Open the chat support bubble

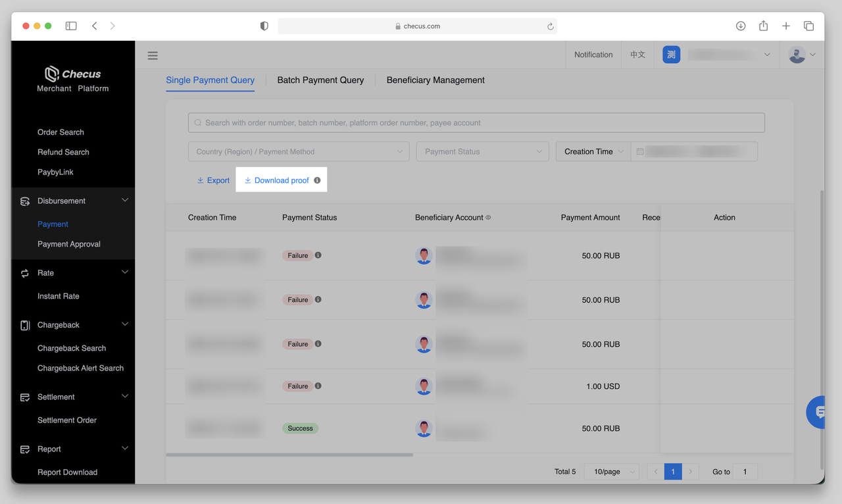click(x=818, y=412)
